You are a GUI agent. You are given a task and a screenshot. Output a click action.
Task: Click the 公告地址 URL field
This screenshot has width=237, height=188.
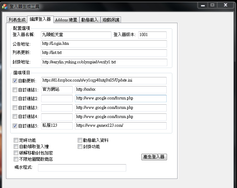click(104, 44)
